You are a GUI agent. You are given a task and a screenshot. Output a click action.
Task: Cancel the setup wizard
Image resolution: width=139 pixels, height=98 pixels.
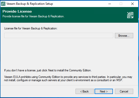124,91
